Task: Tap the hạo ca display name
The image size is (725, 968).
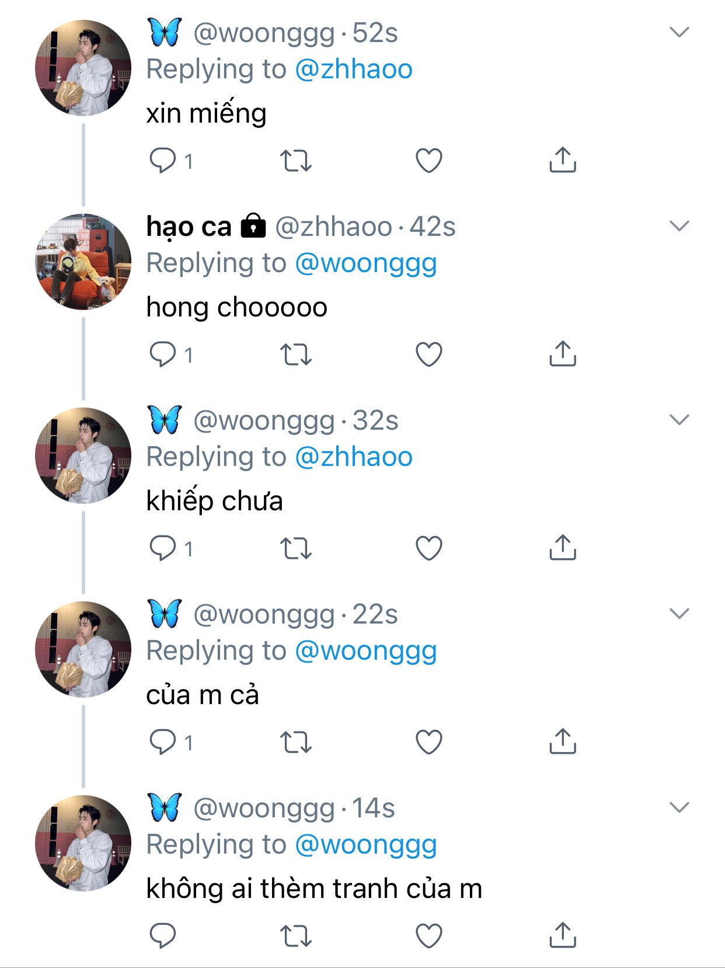Action: 189,227
